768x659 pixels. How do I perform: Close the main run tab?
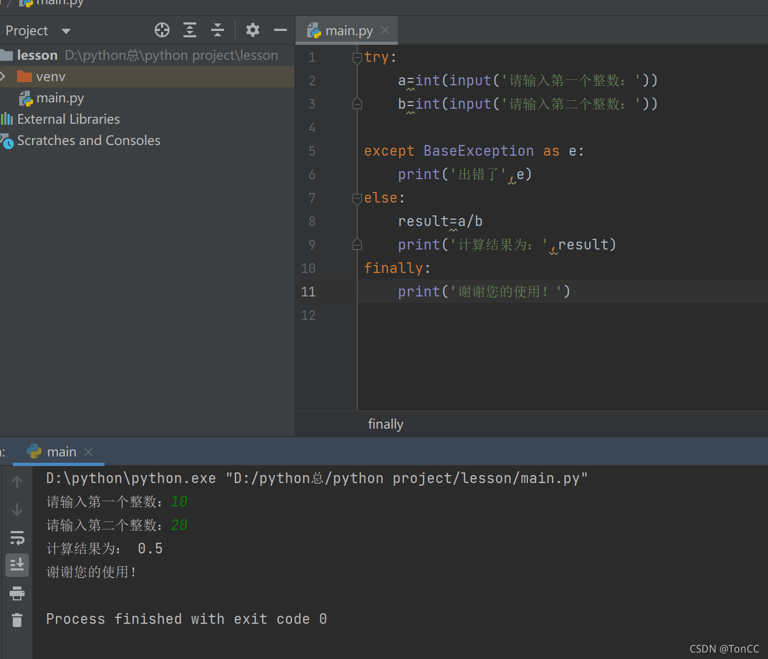point(89,452)
